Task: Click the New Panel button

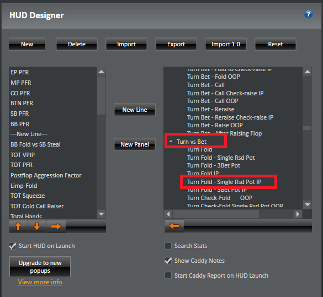Action: [135, 144]
